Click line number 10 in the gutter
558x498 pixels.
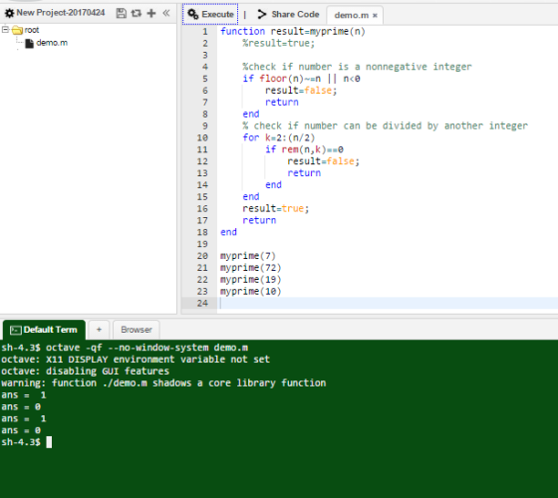[202, 137]
